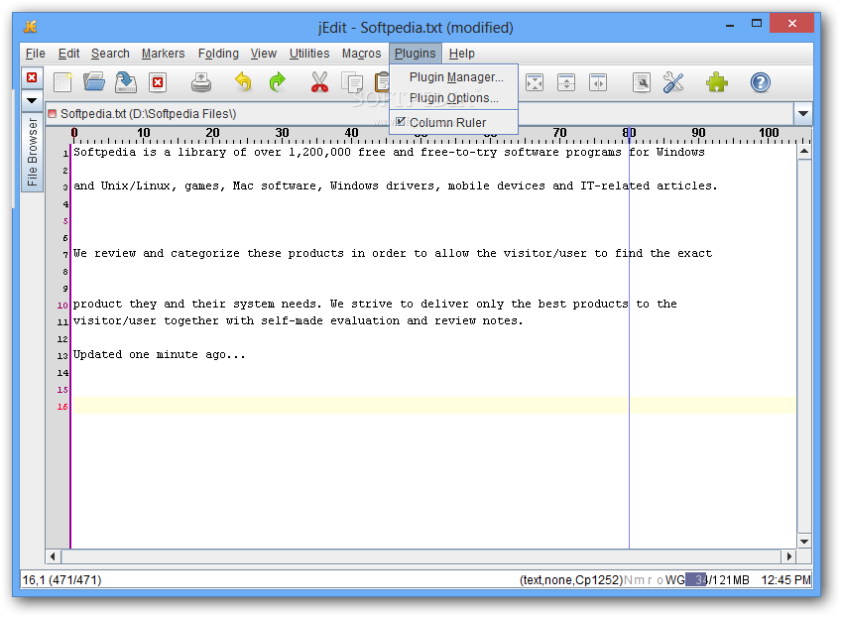Click horizontal scrollbar track

(x=420, y=556)
